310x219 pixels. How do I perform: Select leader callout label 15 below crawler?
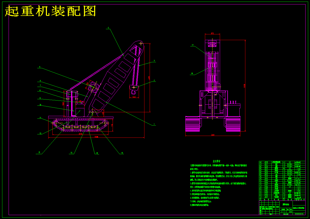[x=97, y=153]
